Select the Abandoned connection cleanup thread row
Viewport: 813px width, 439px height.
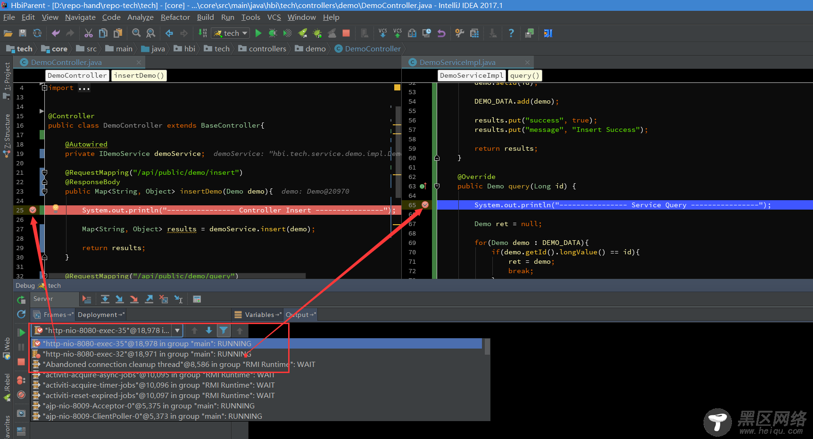tap(257, 365)
